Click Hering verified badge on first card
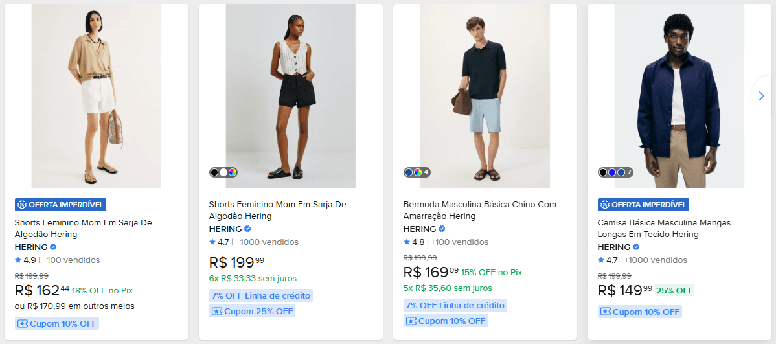This screenshot has height=344, width=776. click(53, 247)
